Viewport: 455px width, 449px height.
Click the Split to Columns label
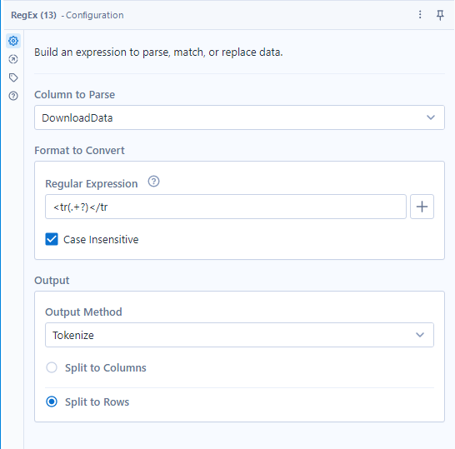click(x=106, y=368)
